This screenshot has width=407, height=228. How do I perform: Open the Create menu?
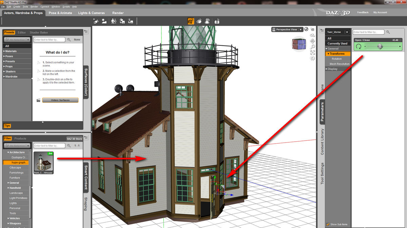click(x=17, y=7)
